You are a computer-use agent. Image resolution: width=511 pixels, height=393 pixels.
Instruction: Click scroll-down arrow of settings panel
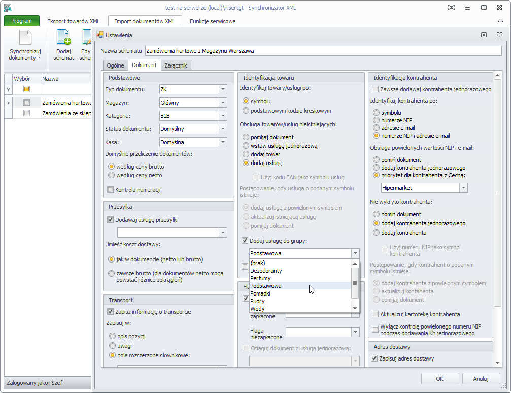pos(497,363)
